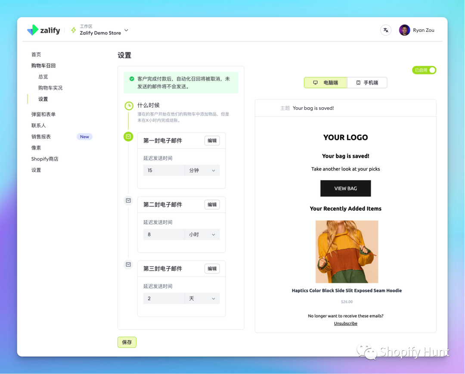Click the monitor icon on the 电脑端 tab
The width and height of the screenshot is (465, 374).
click(316, 82)
